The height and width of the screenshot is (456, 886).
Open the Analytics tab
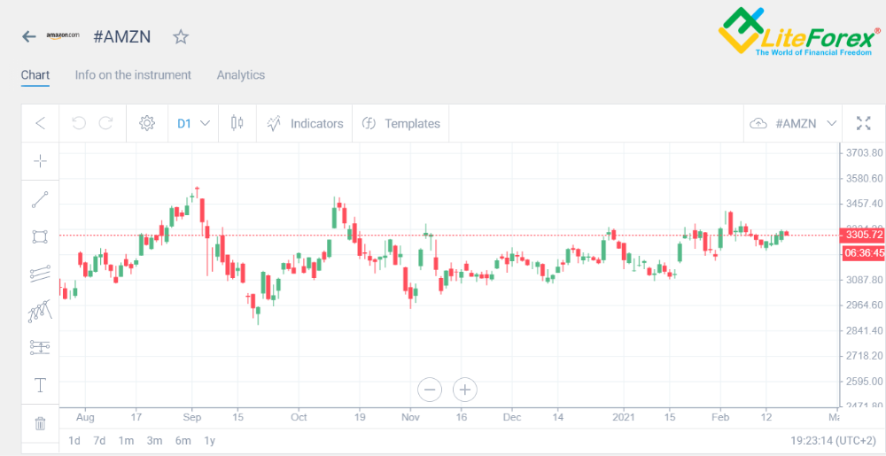(241, 75)
